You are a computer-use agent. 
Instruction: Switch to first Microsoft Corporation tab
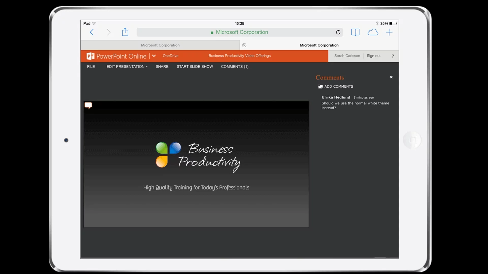[160, 45]
